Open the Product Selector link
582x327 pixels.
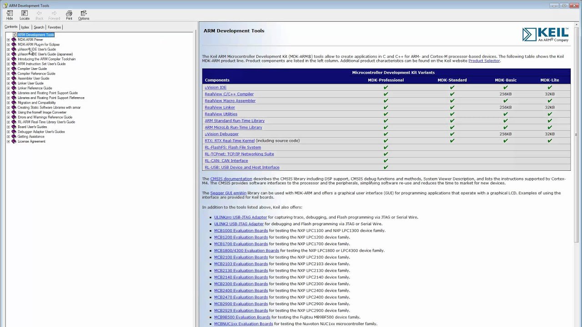point(484,60)
